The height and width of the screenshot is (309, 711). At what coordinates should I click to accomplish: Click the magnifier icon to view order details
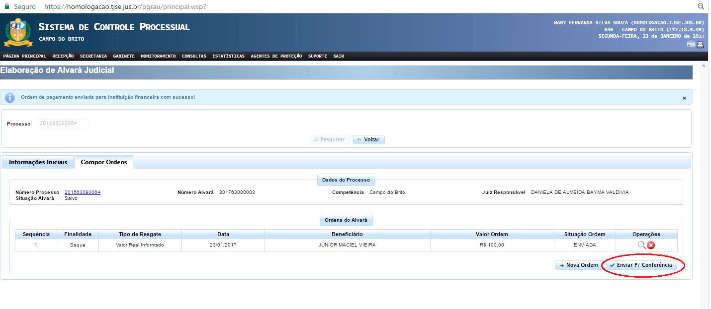coord(641,245)
